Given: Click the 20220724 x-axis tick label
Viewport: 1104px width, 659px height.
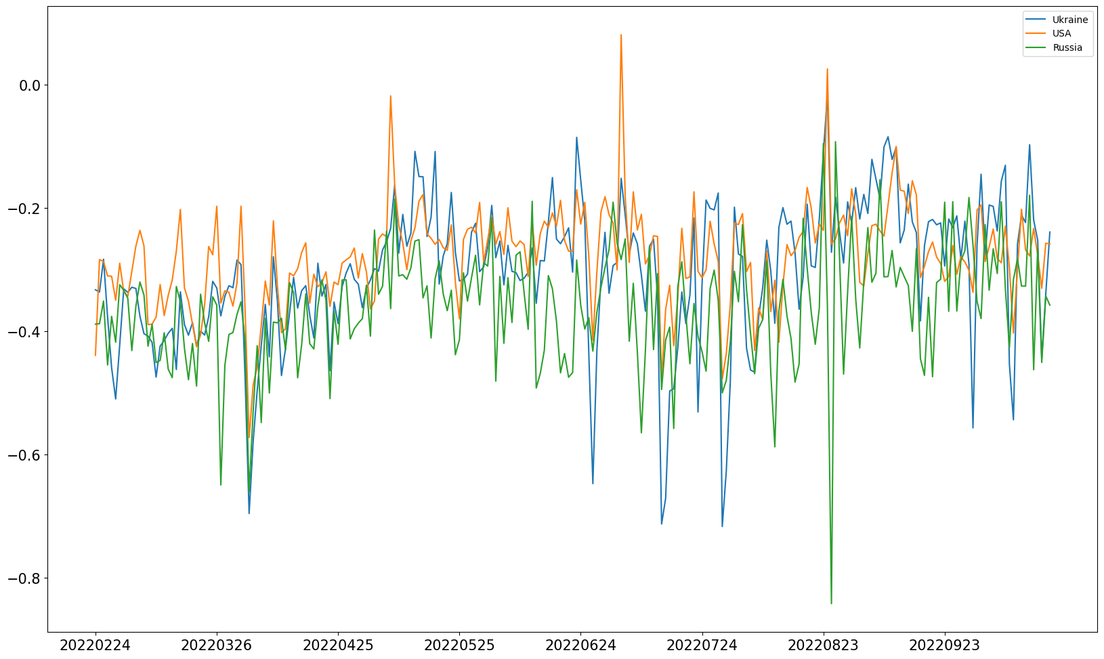Looking at the screenshot, I should 702,645.
